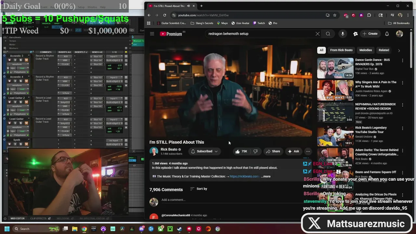Record-enable the Acoustic 3 track
Screen dimensions: 416x234
[9, 60]
